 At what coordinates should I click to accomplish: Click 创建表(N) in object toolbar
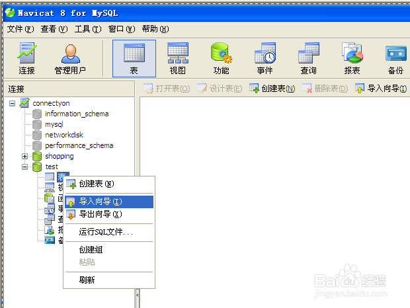[272, 89]
